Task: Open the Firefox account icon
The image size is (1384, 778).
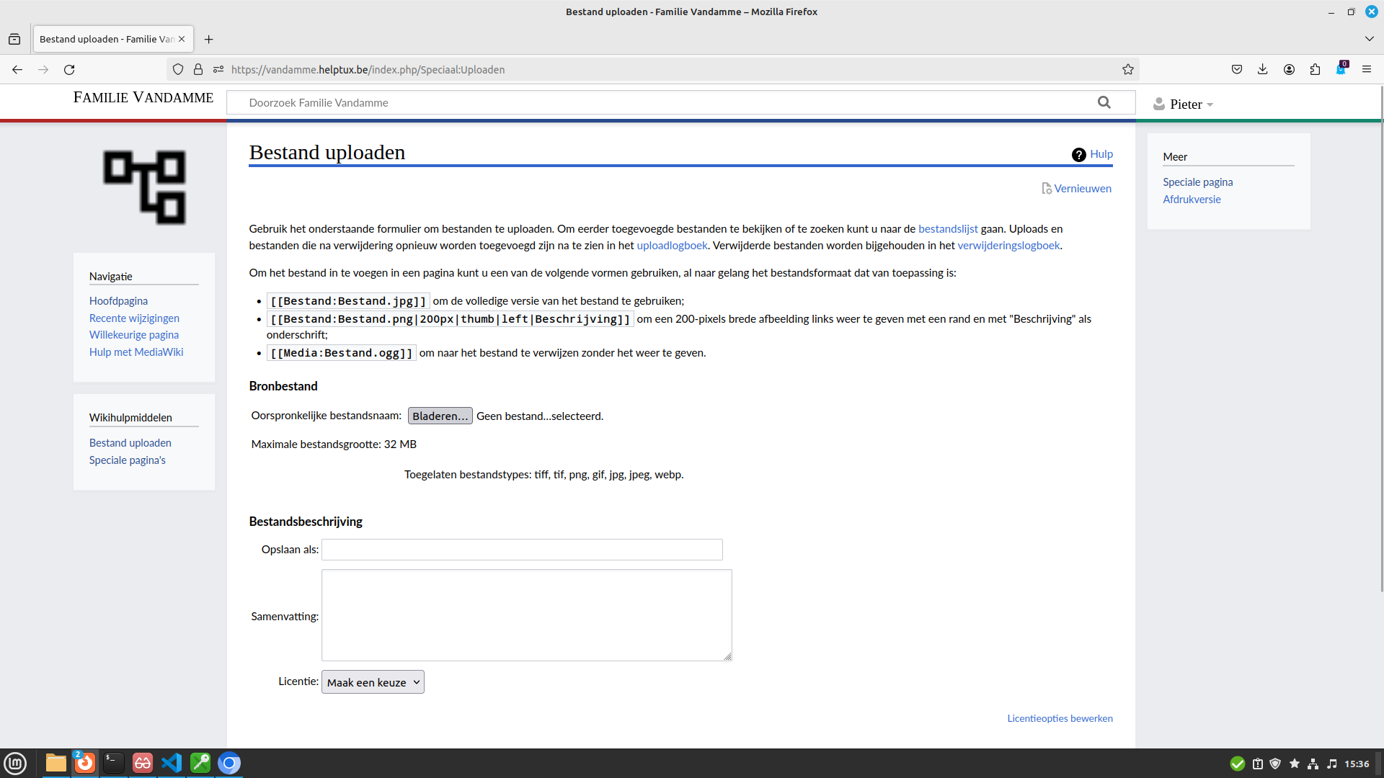Action: pos(1289,69)
